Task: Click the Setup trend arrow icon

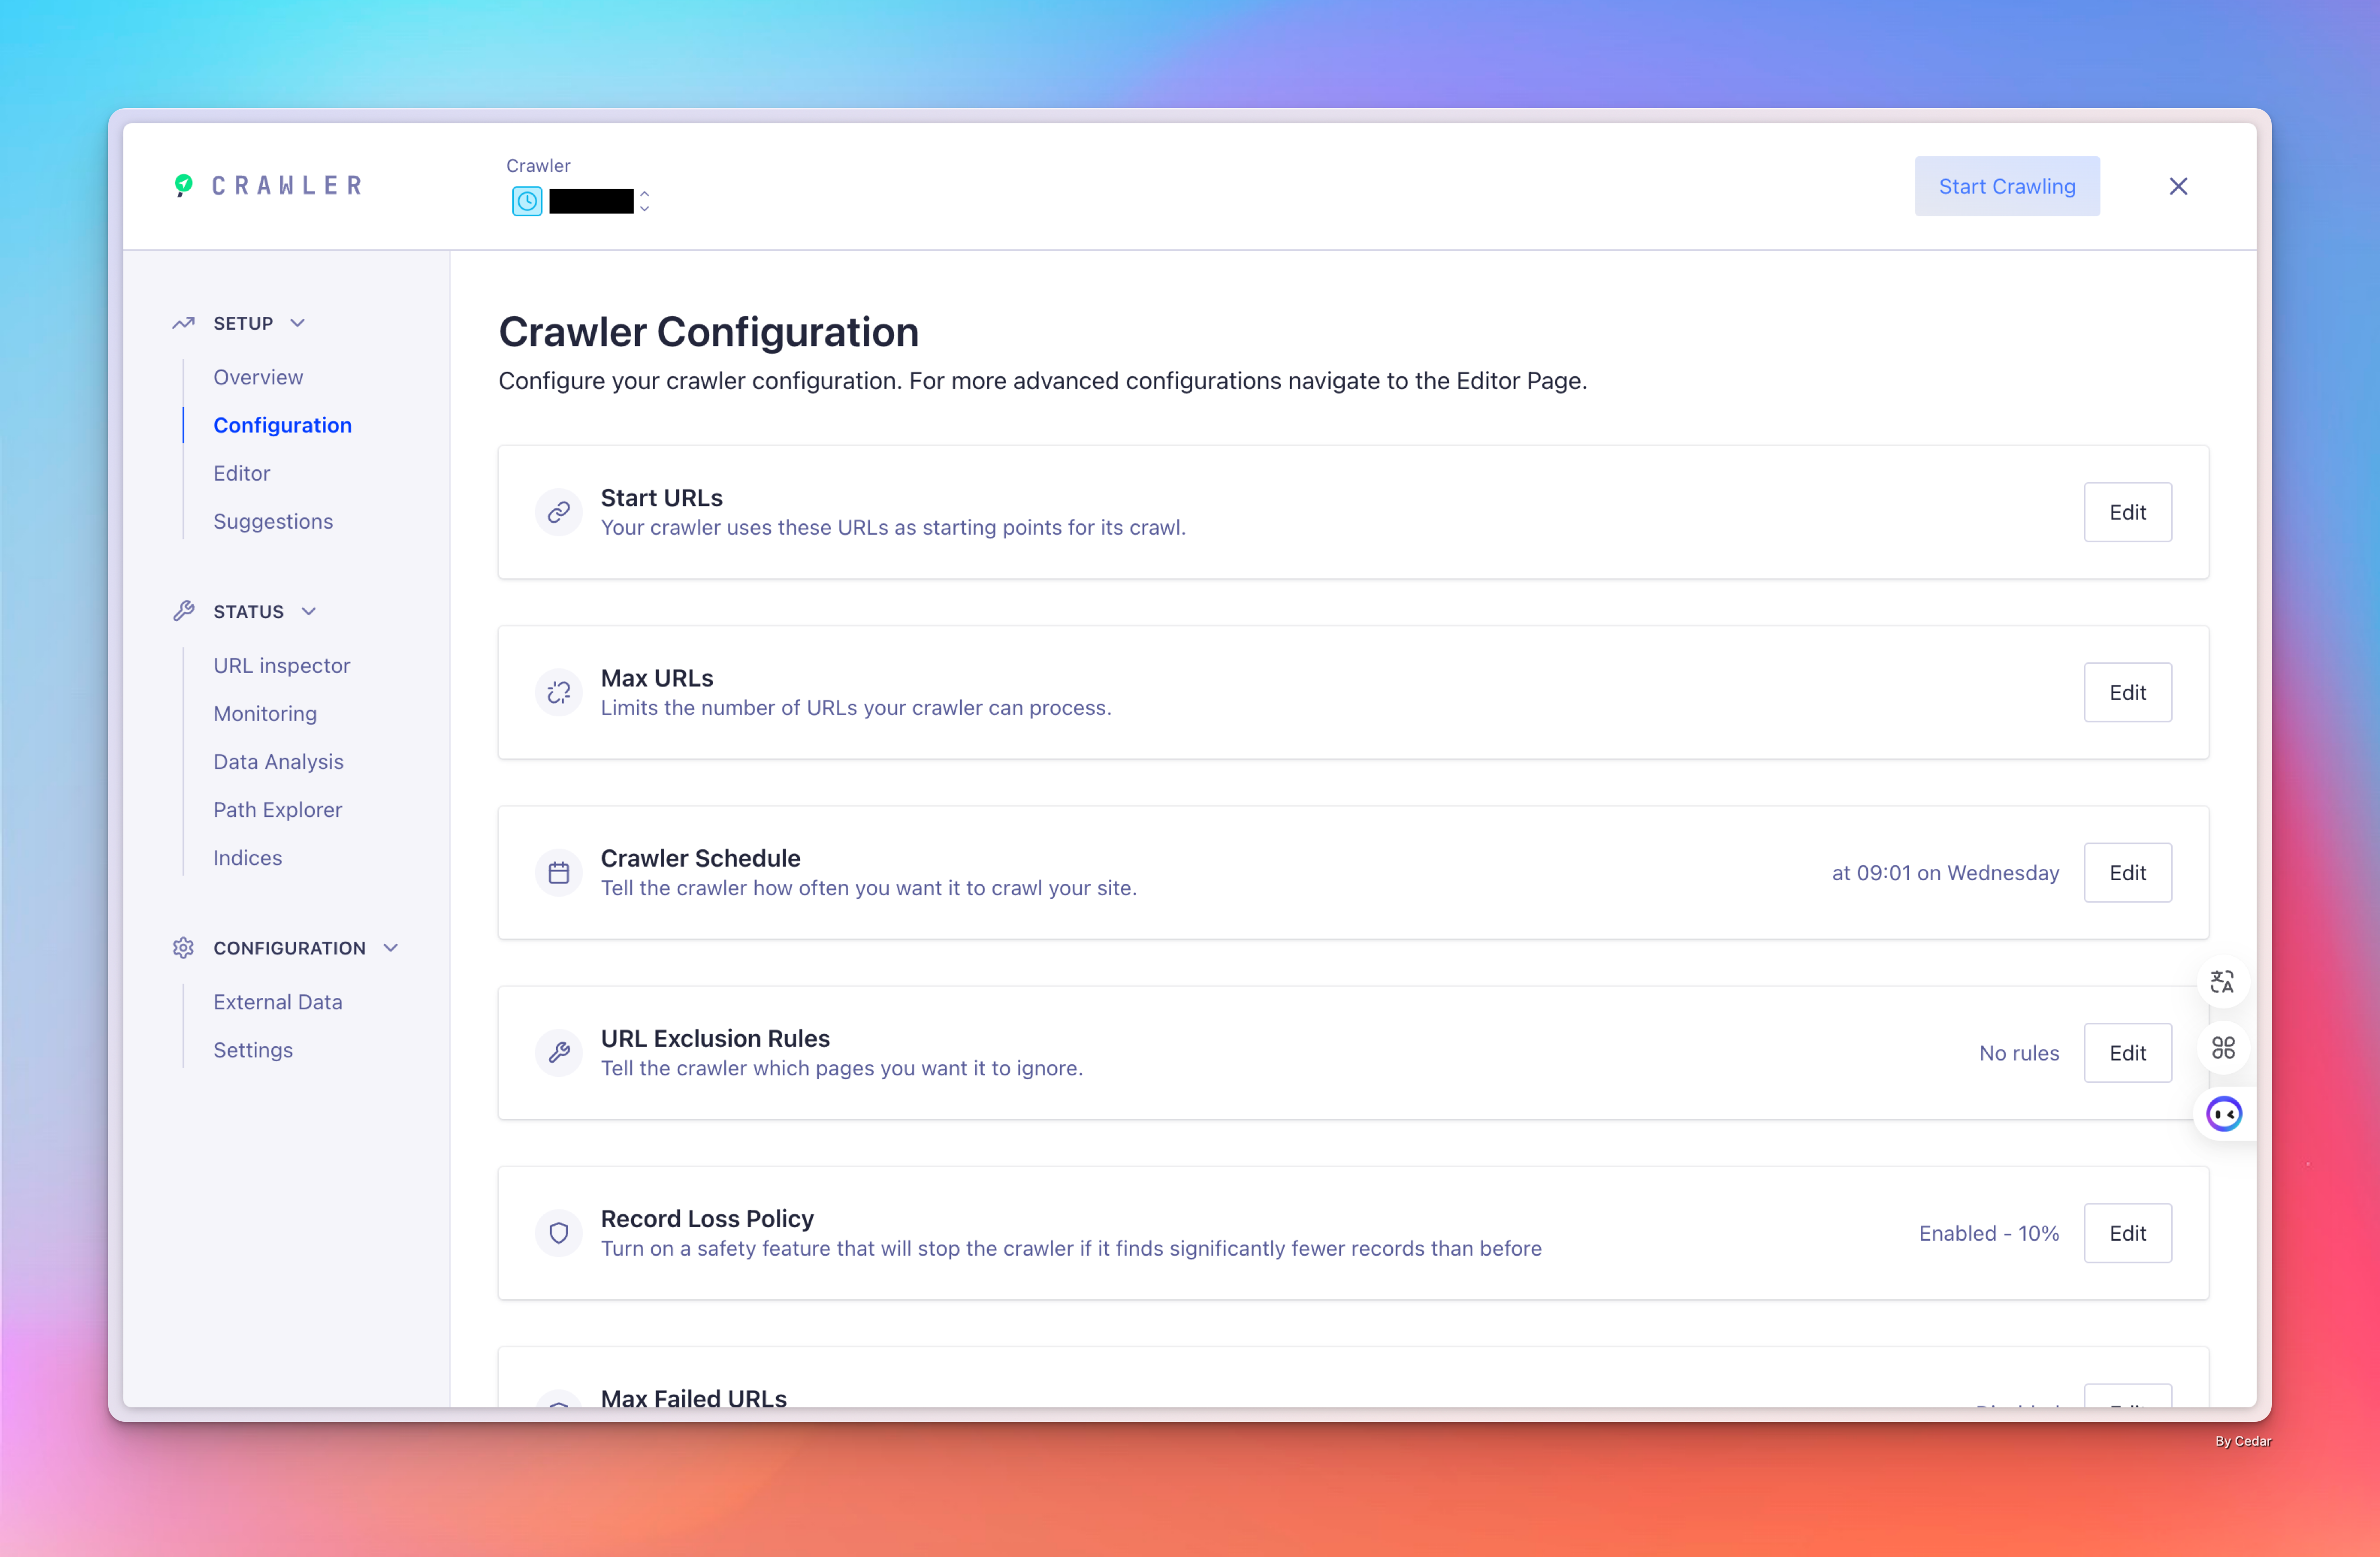Action: click(x=183, y=323)
